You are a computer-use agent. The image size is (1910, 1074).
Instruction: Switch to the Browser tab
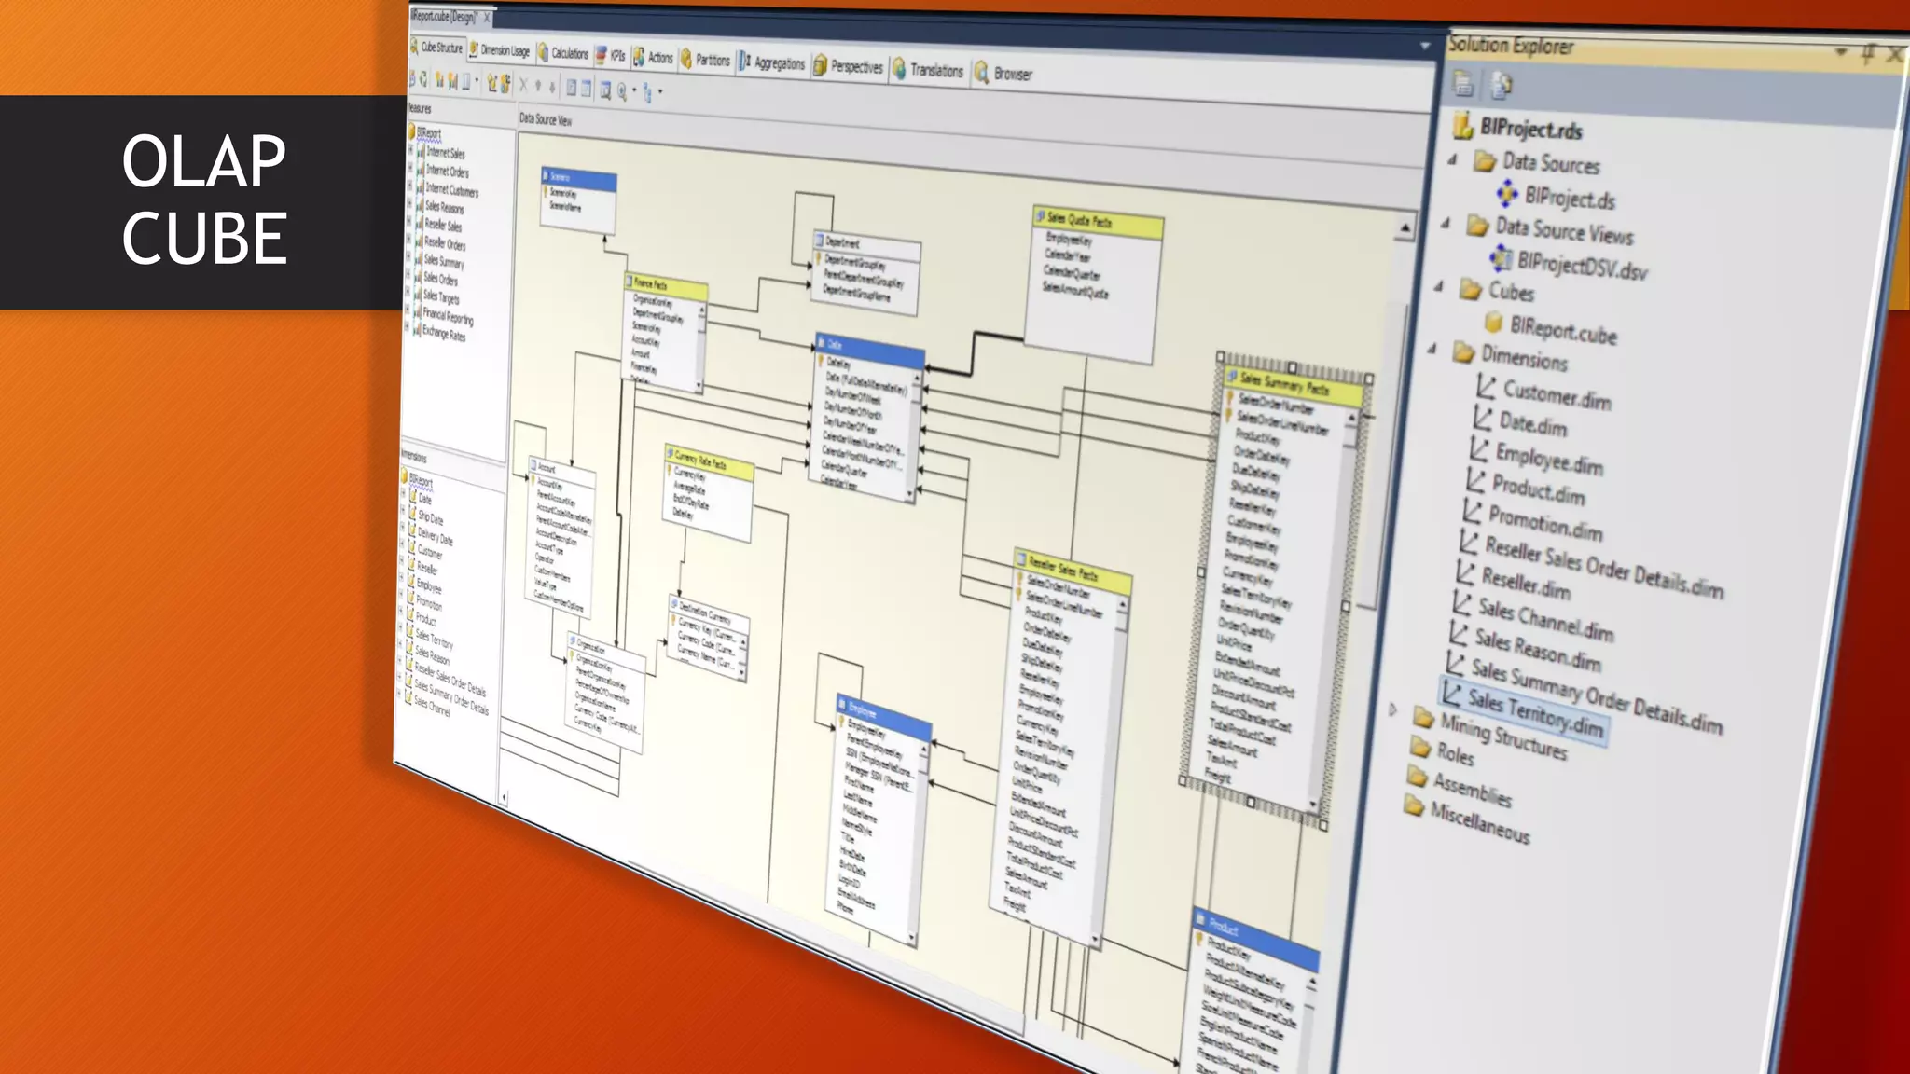(1011, 74)
